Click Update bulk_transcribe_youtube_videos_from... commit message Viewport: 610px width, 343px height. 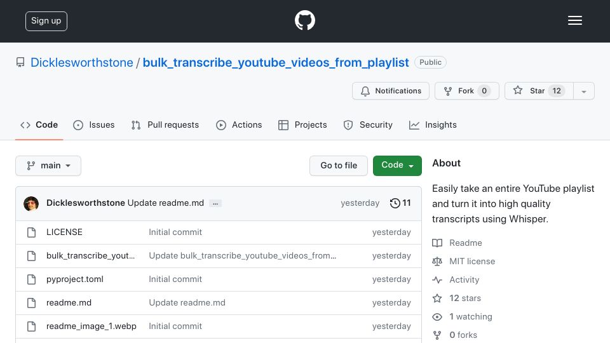click(242, 255)
